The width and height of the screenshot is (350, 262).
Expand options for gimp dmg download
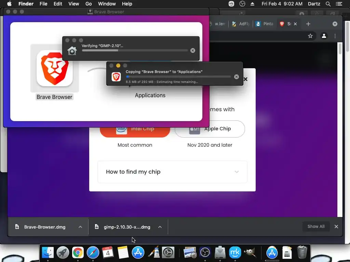(x=160, y=227)
